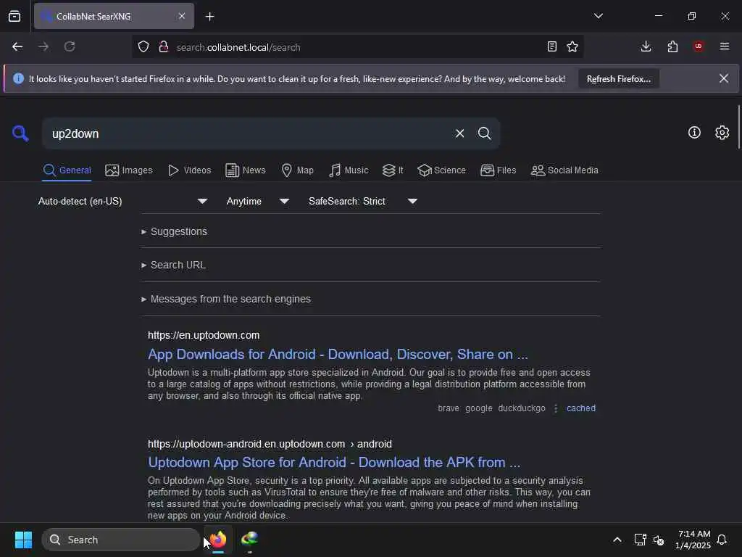The width and height of the screenshot is (742, 557).
Task: Switch to the Science tab
Action: click(441, 170)
